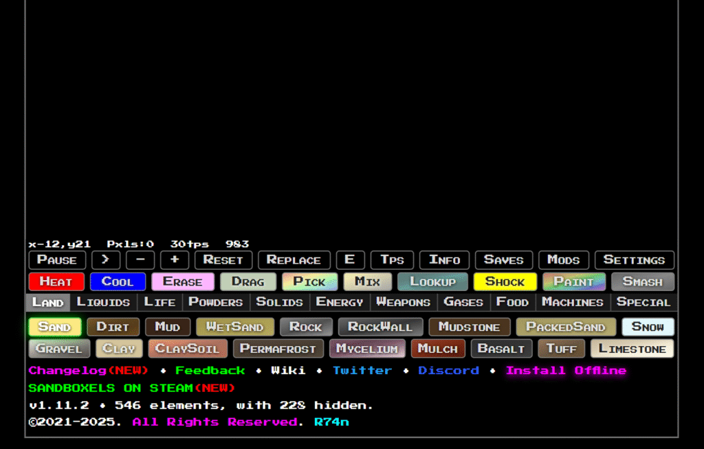
Task: Activate the Smash tool
Action: coord(643,281)
